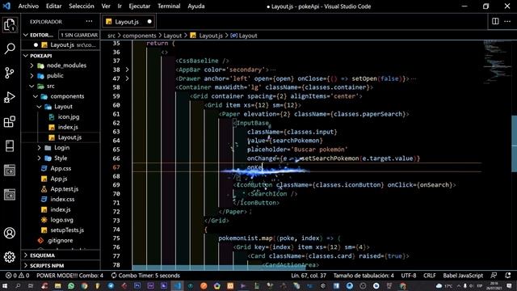Open Ver menu
Screen dimensions: 517x291
point(106,6)
